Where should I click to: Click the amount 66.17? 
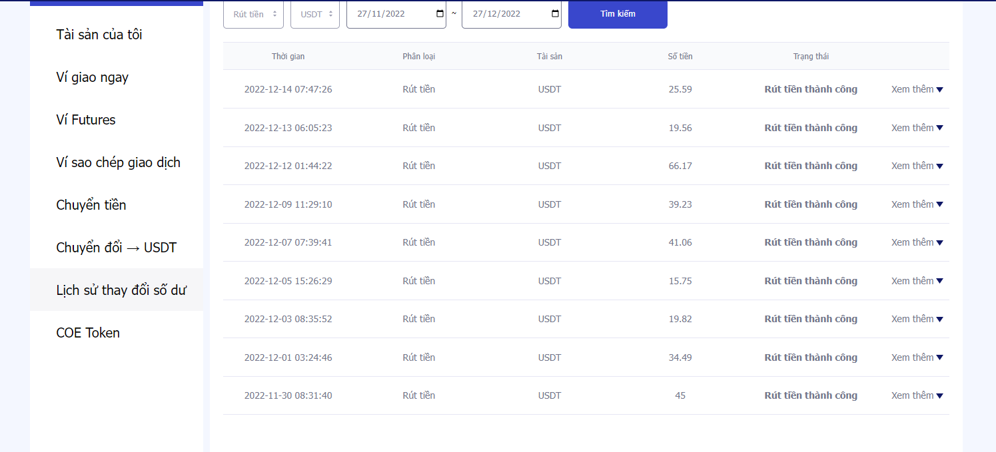(680, 166)
